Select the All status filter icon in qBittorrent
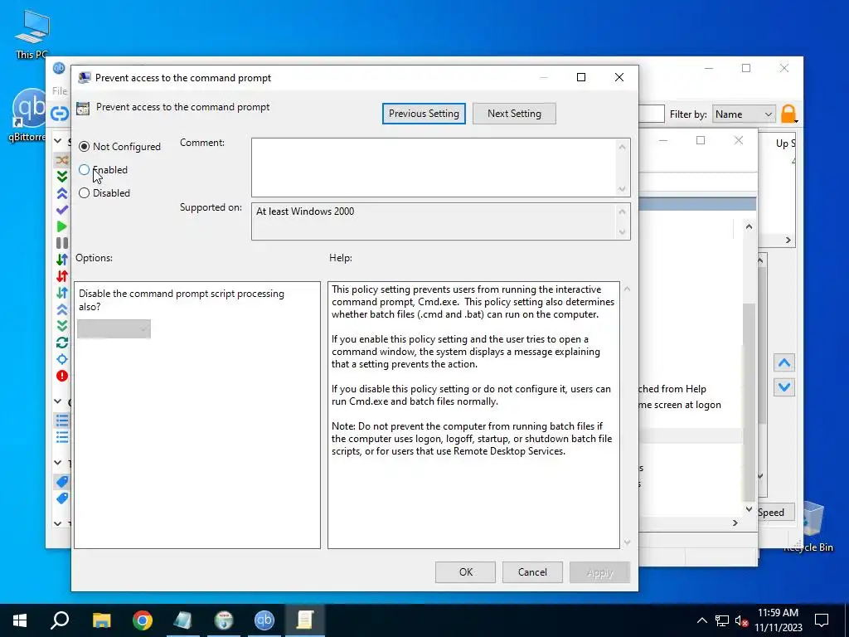The width and height of the screenshot is (849, 637). (x=62, y=160)
